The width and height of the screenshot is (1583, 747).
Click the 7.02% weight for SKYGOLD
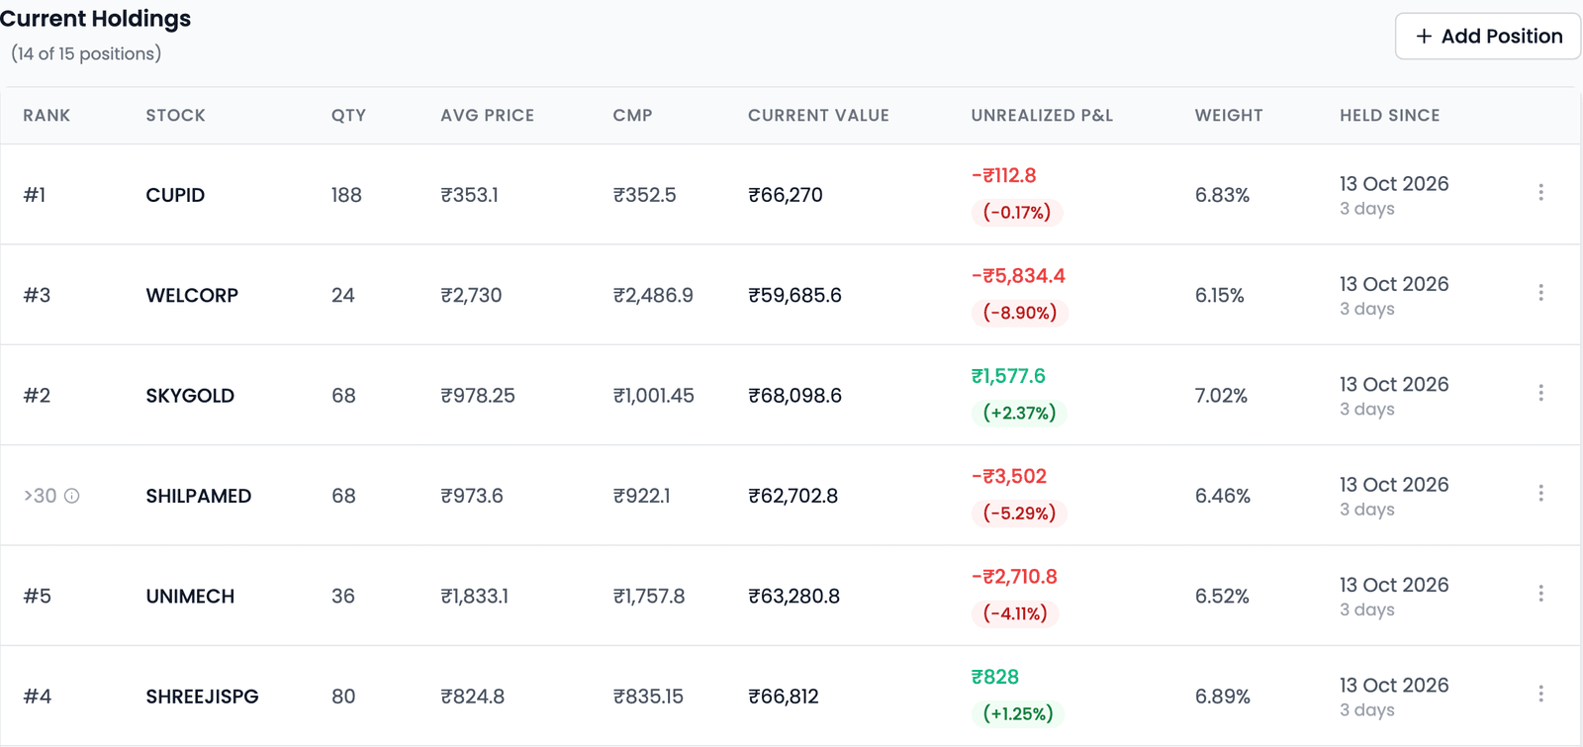tap(1221, 396)
